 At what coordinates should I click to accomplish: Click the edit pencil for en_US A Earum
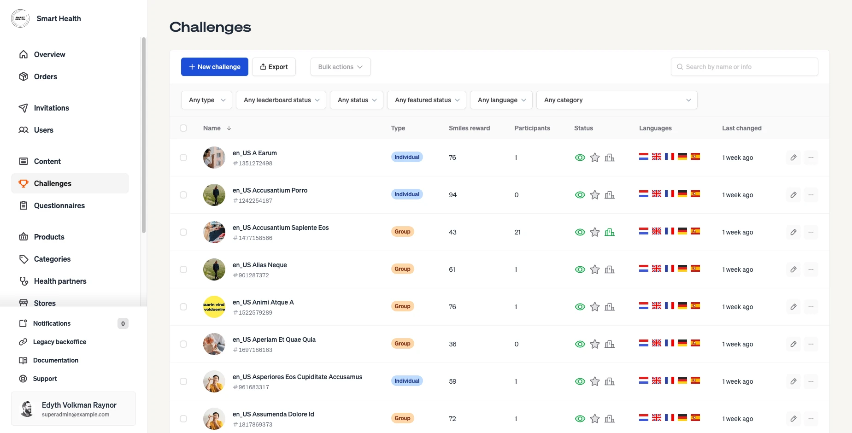click(x=793, y=158)
